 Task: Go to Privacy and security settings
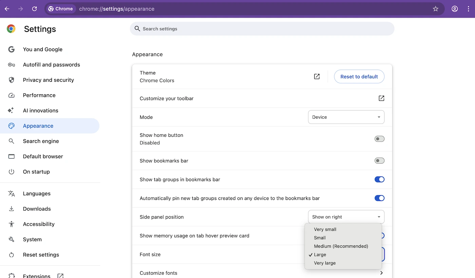(48, 80)
